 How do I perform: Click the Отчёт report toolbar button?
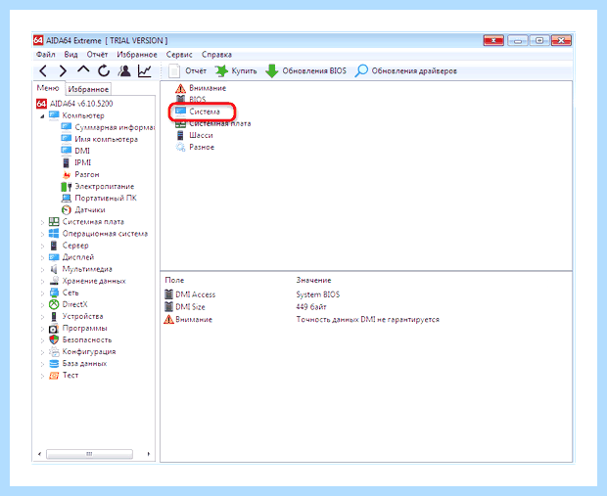[188, 70]
